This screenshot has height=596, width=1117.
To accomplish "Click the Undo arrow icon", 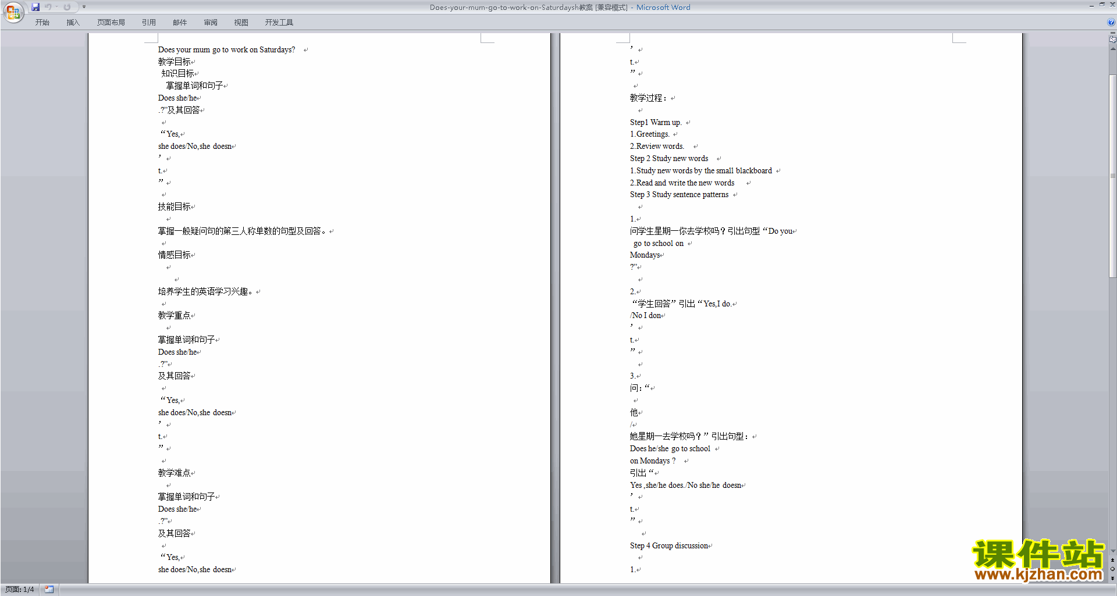I will (48, 7).
